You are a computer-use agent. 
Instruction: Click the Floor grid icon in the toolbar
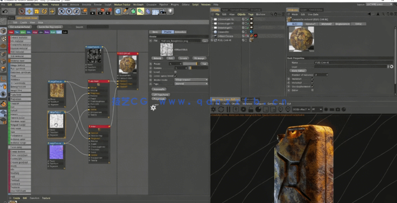pyautogui.click(x=155, y=11)
